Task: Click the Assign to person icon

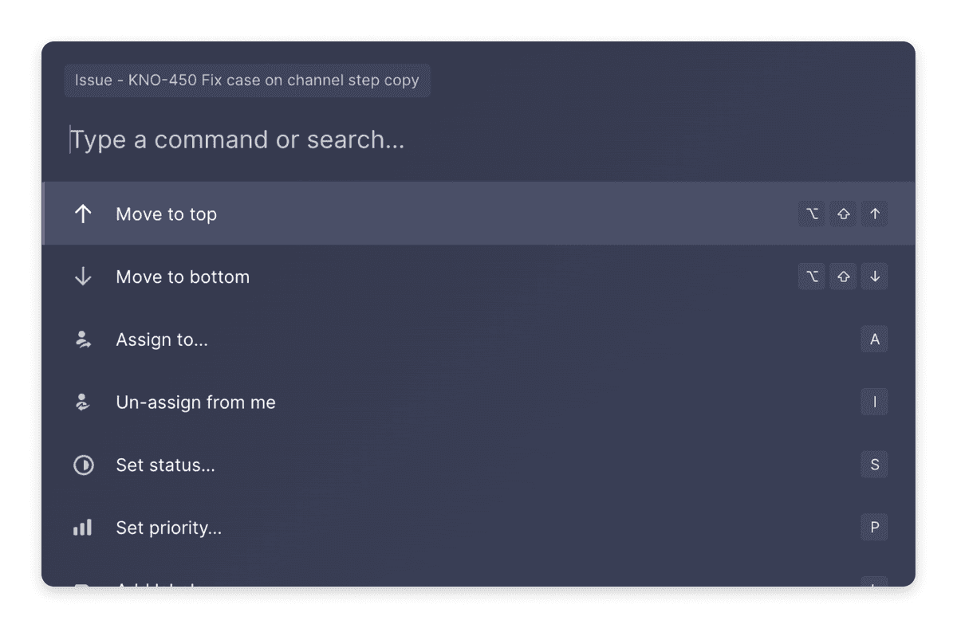Action: 83,339
